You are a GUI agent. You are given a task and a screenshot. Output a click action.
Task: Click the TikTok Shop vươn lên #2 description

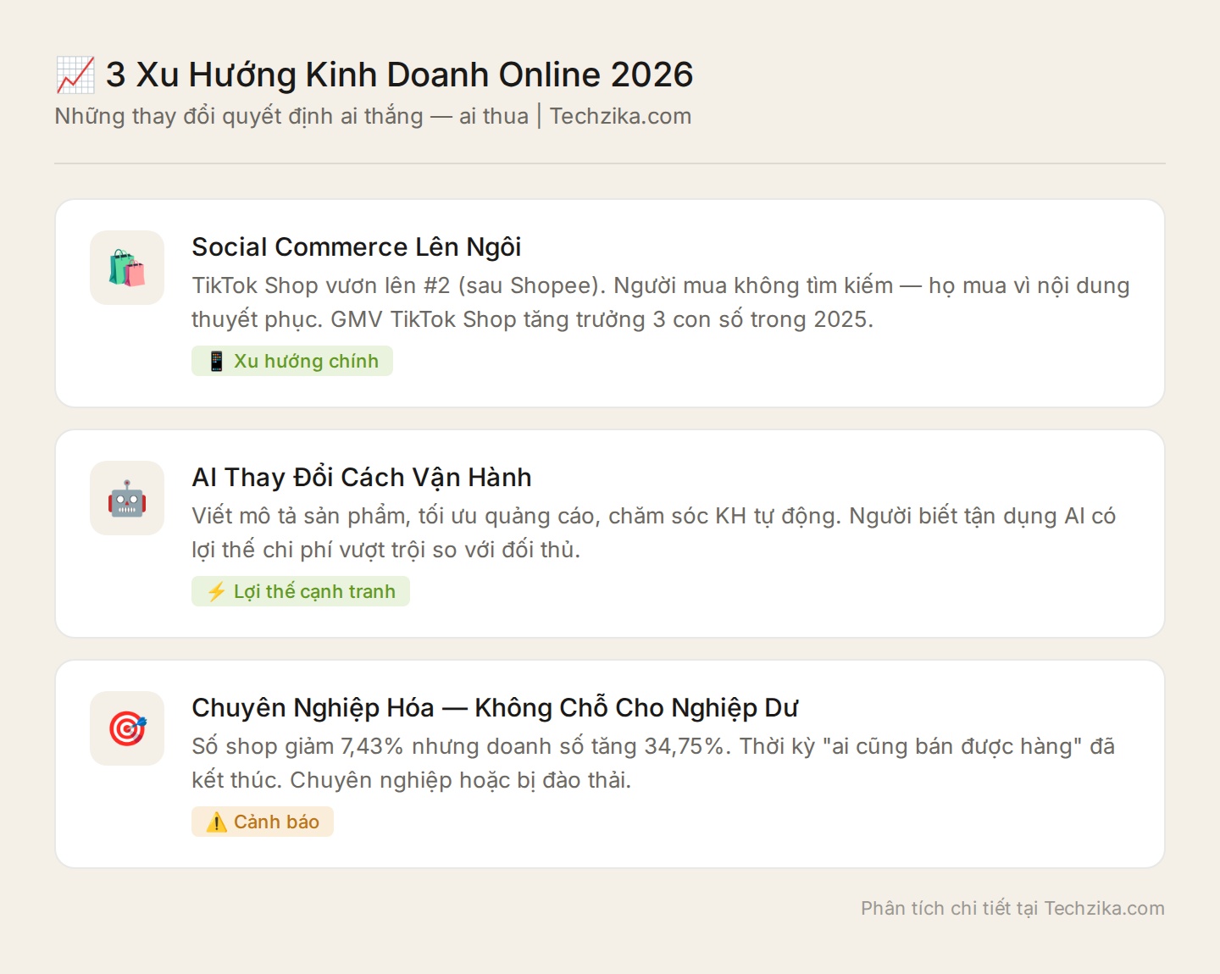[x=661, y=302]
